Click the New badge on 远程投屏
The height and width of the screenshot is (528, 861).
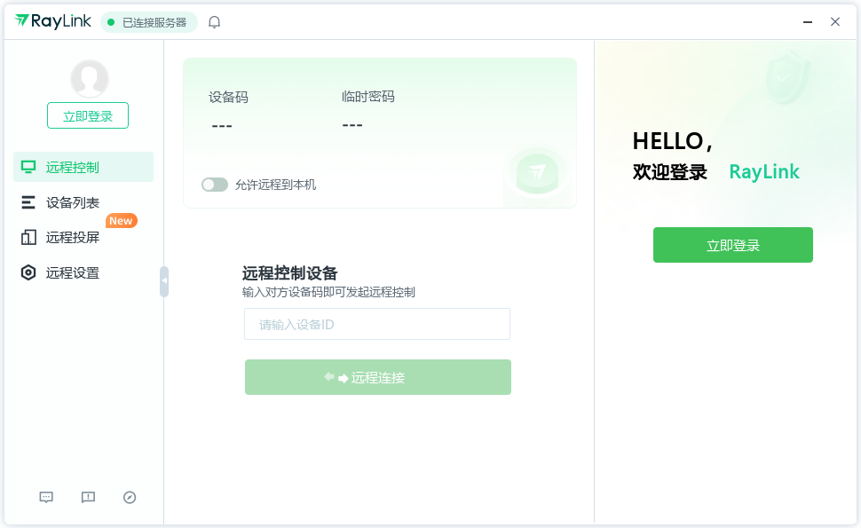121,220
